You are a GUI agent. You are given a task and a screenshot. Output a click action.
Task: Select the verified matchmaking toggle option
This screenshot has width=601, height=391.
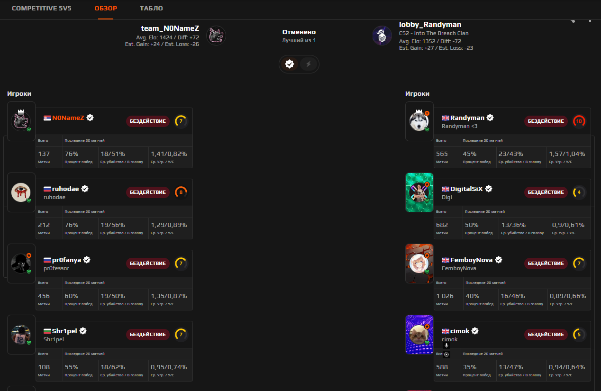pos(290,64)
